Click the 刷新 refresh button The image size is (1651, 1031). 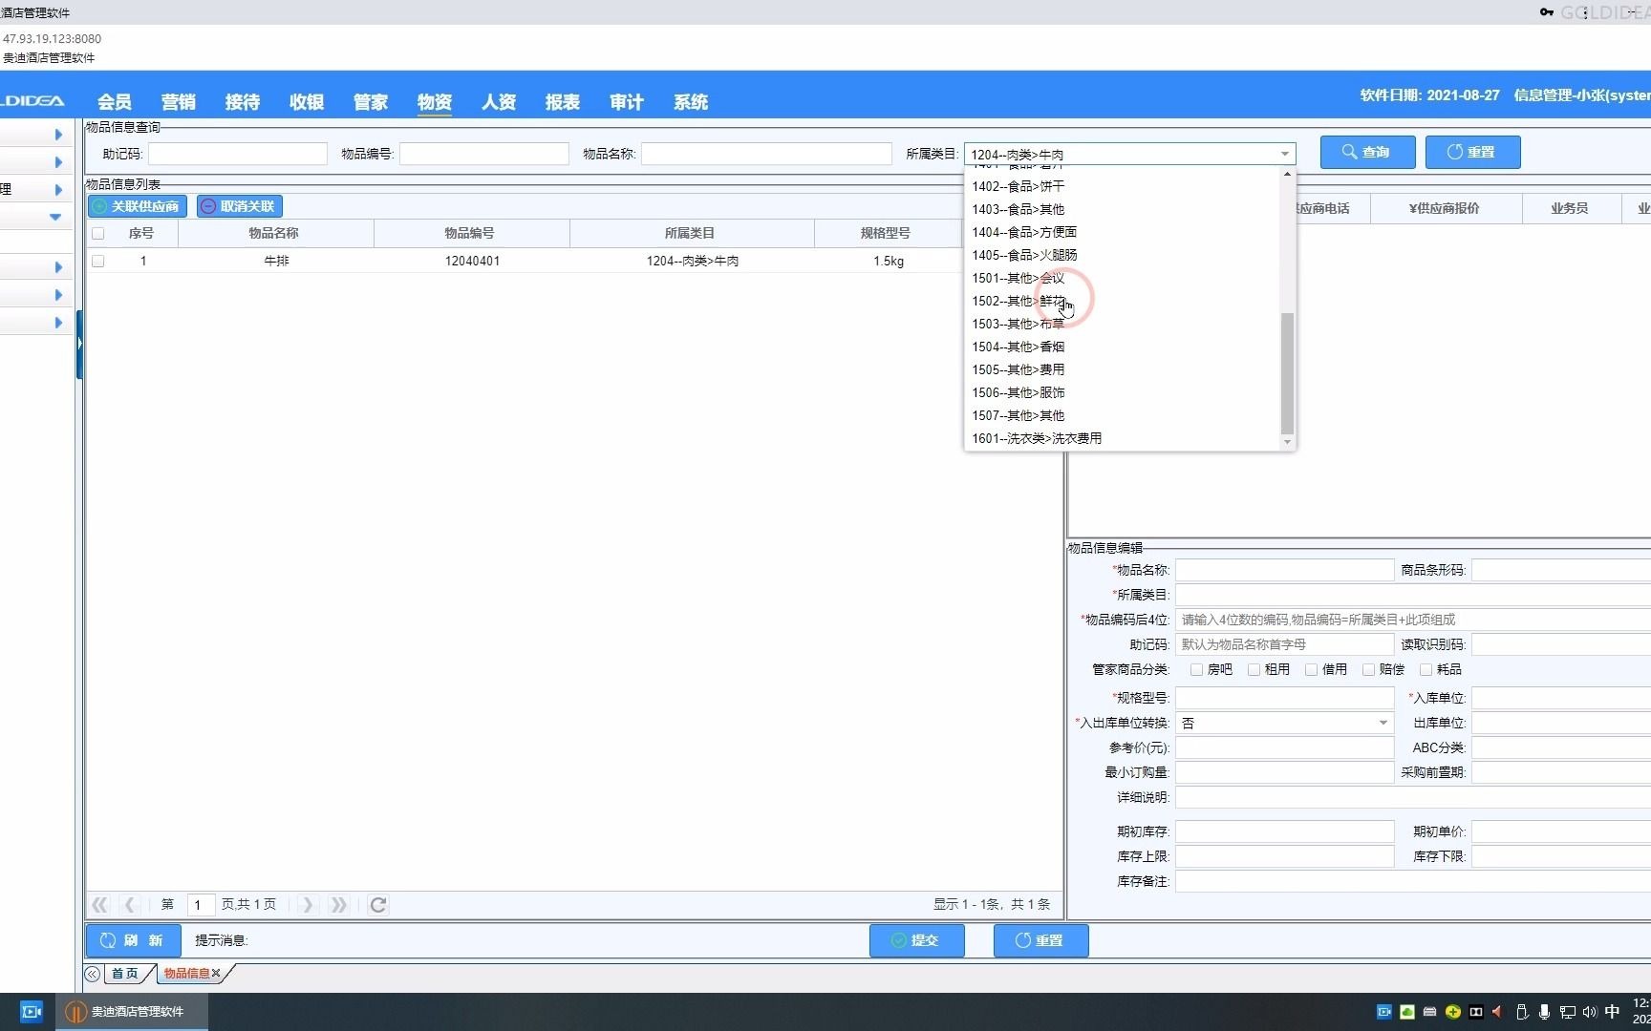pos(133,940)
